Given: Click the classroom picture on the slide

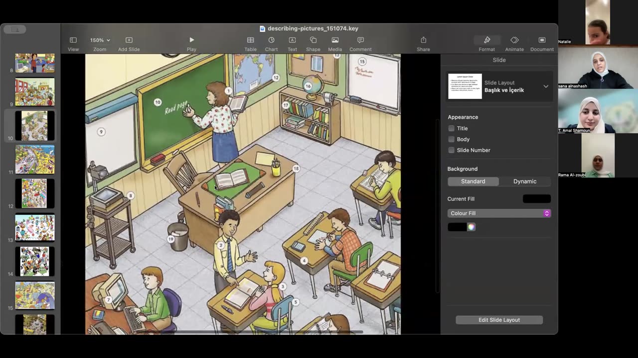Looking at the screenshot, I should (x=243, y=194).
